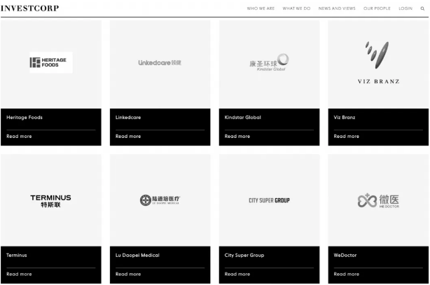The image size is (430, 285).
Task: Read more about Lu Daopei Medical
Action: click(128, 274)
